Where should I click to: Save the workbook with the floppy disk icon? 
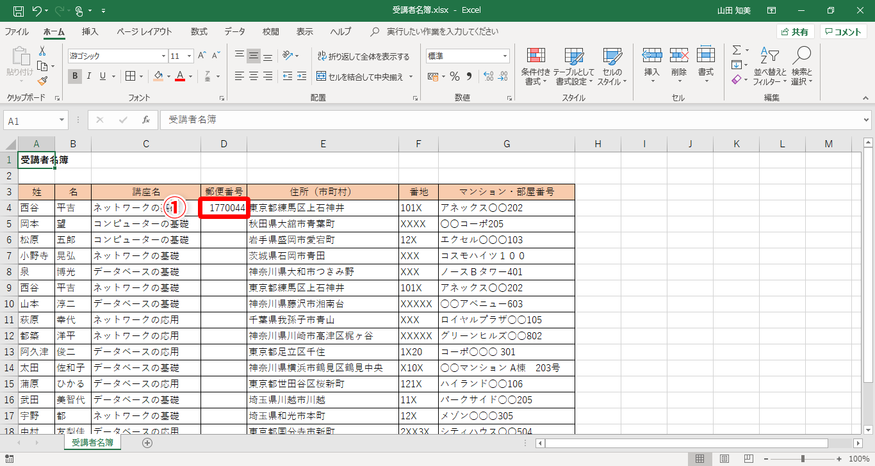(x=19, y=11)
